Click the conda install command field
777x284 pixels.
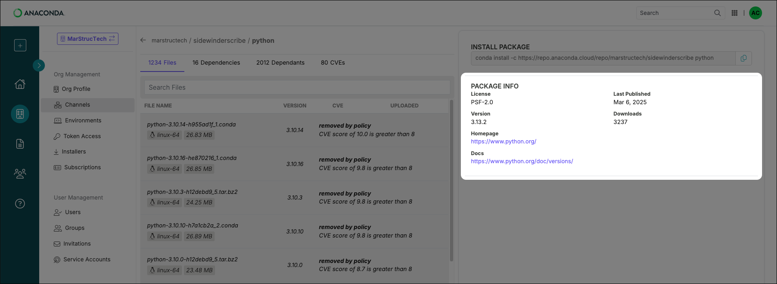coord(603,58)
